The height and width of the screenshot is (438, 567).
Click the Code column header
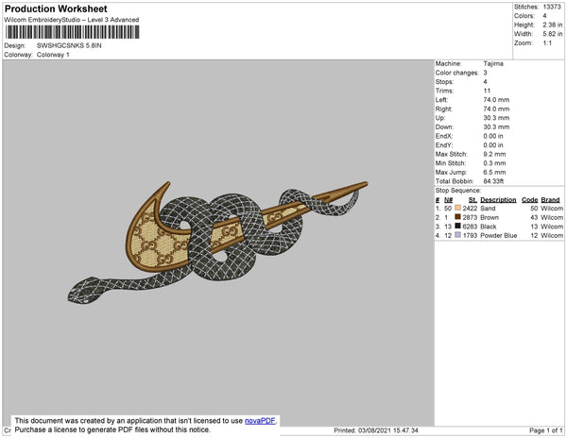point(529,200)
